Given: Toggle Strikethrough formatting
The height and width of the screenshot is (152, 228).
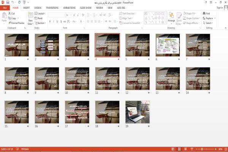Looking at the screenshot, I should [65, 22].
